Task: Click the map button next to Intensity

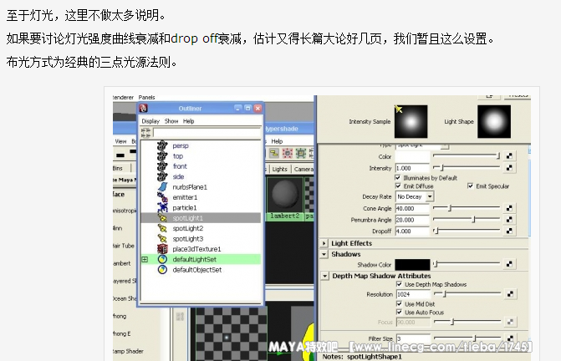Action: point(510,168)
